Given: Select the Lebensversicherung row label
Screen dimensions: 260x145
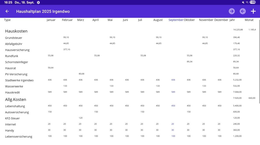Looking at the screenshot, I should click(19, 137).
